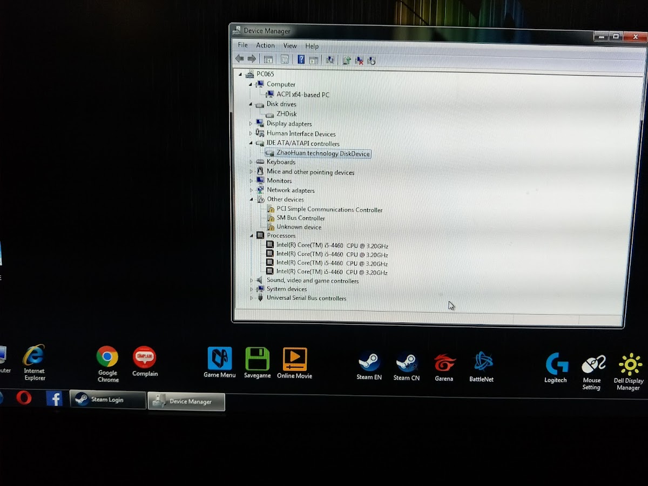Toggle the Show/Hide Action Pane toolbar icon
This screenshot has width=648, height=486.
coord(314,60)
